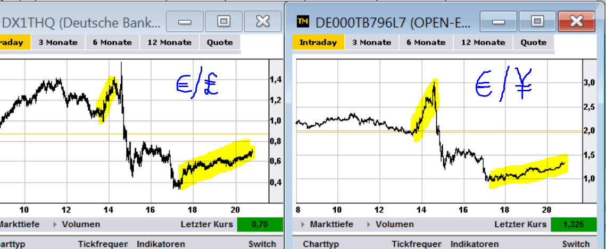Maximize the DE000TB796L7 window
606x249 pixels.
(x=537, y=21)
